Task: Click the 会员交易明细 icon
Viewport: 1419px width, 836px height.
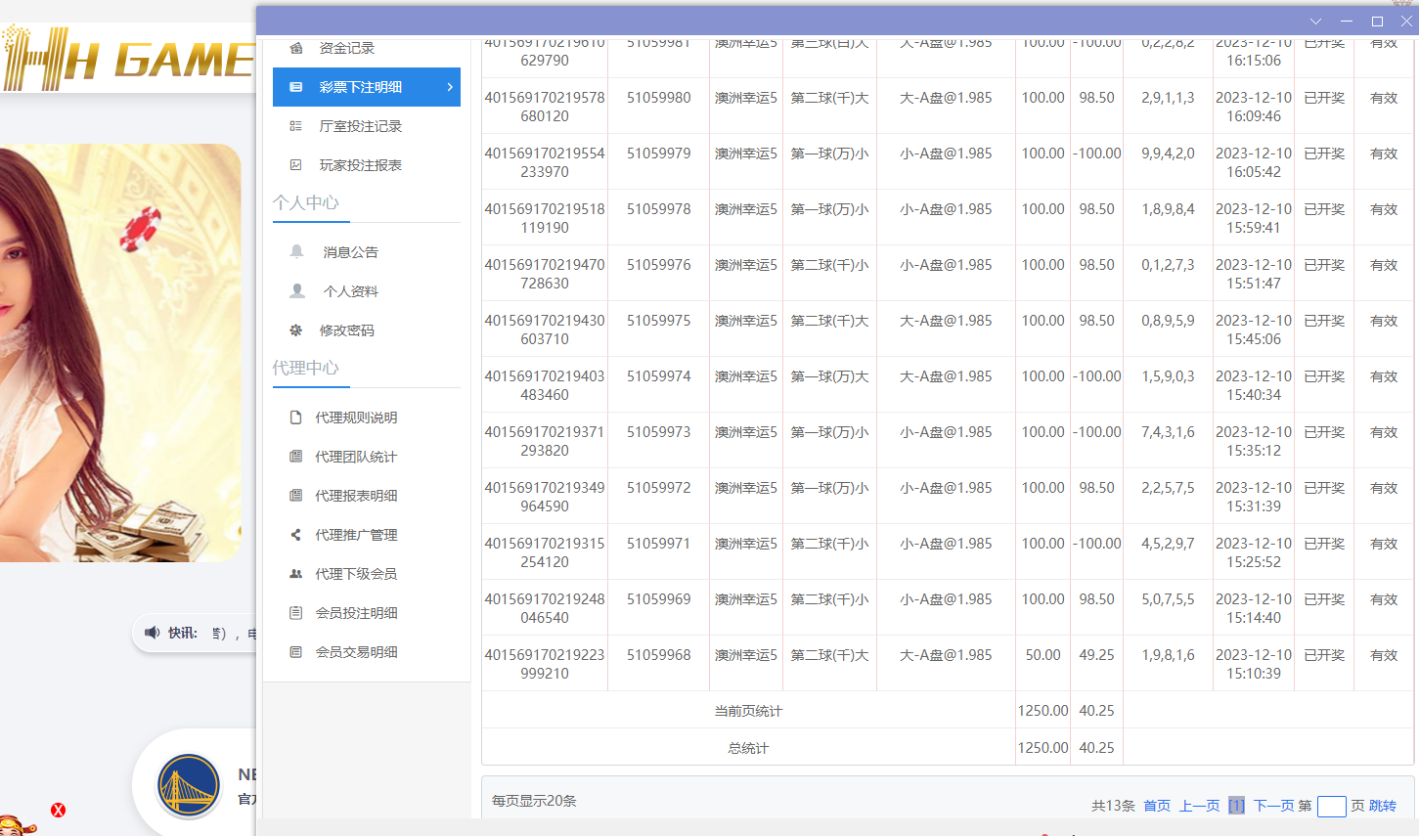Action: (x=296, y=652)
